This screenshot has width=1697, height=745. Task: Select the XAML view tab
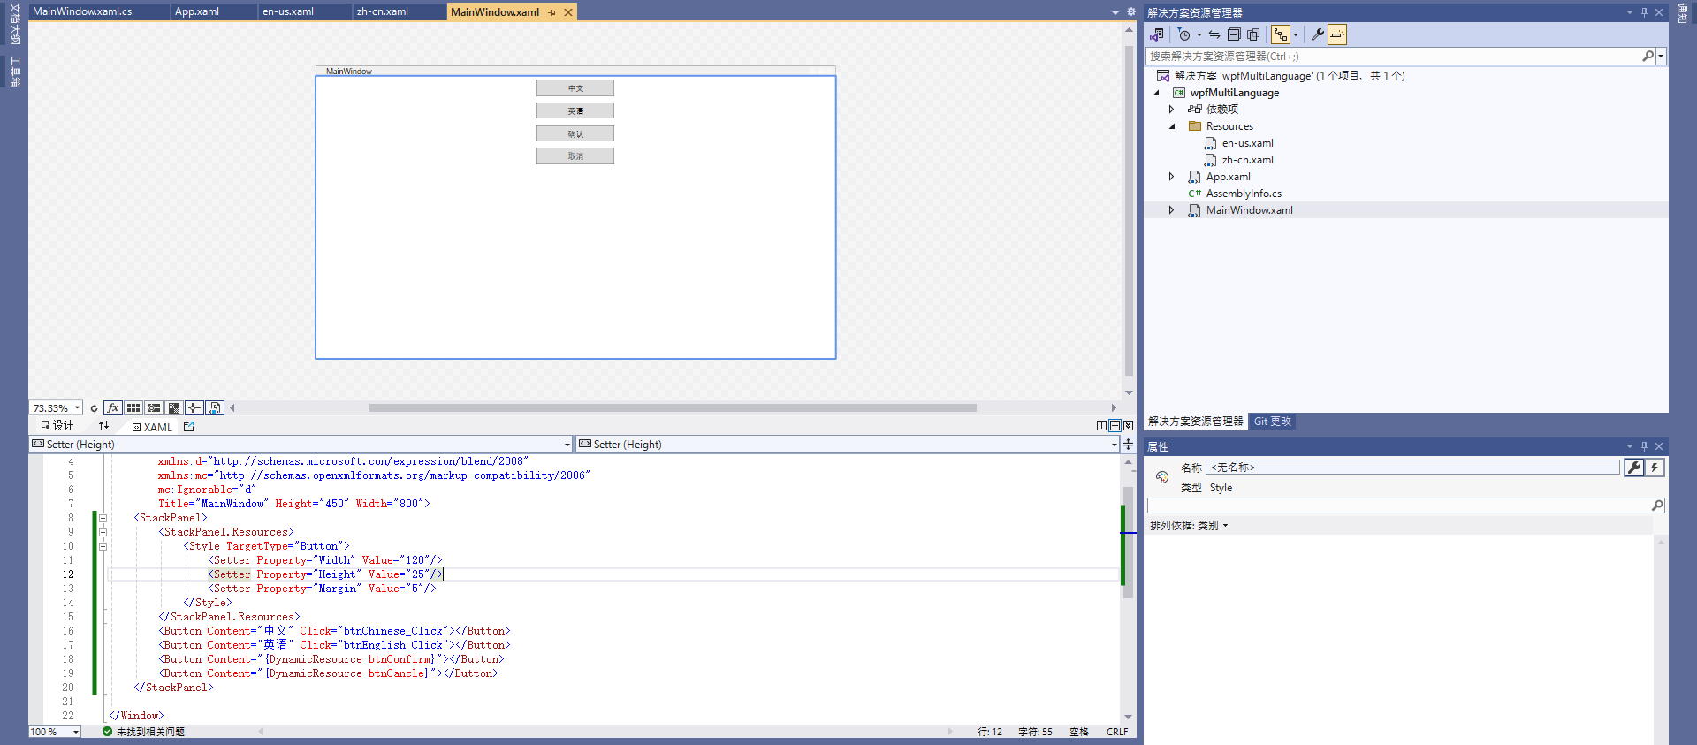[152, 427]
